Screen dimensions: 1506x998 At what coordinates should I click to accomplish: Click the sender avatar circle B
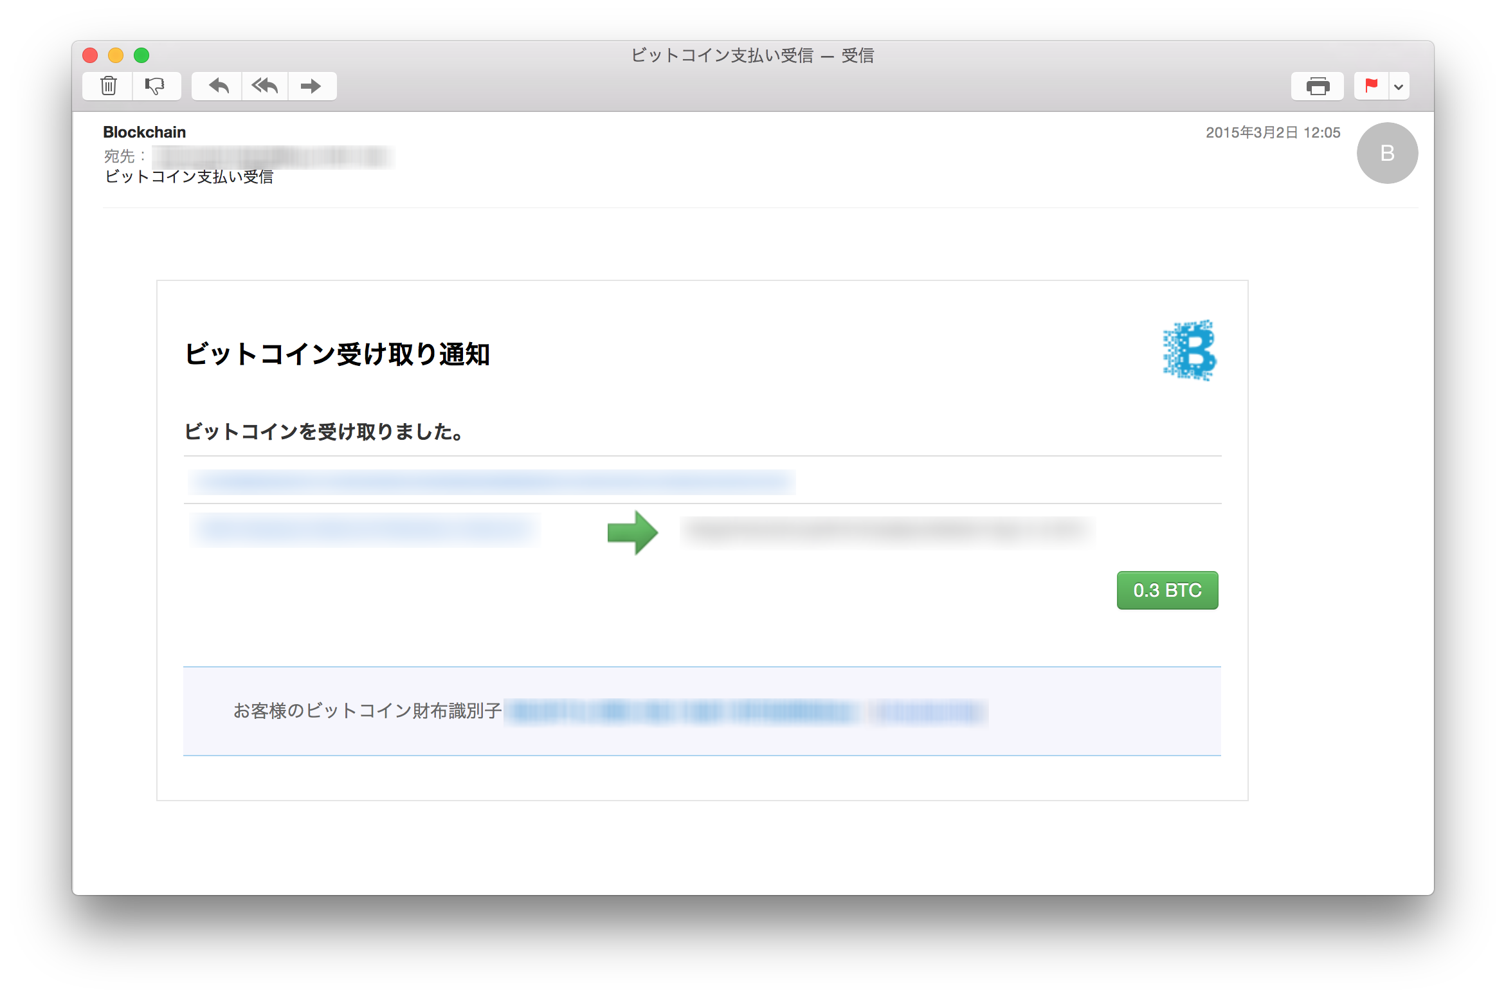pyautogui.click(x=1387, y=153)
